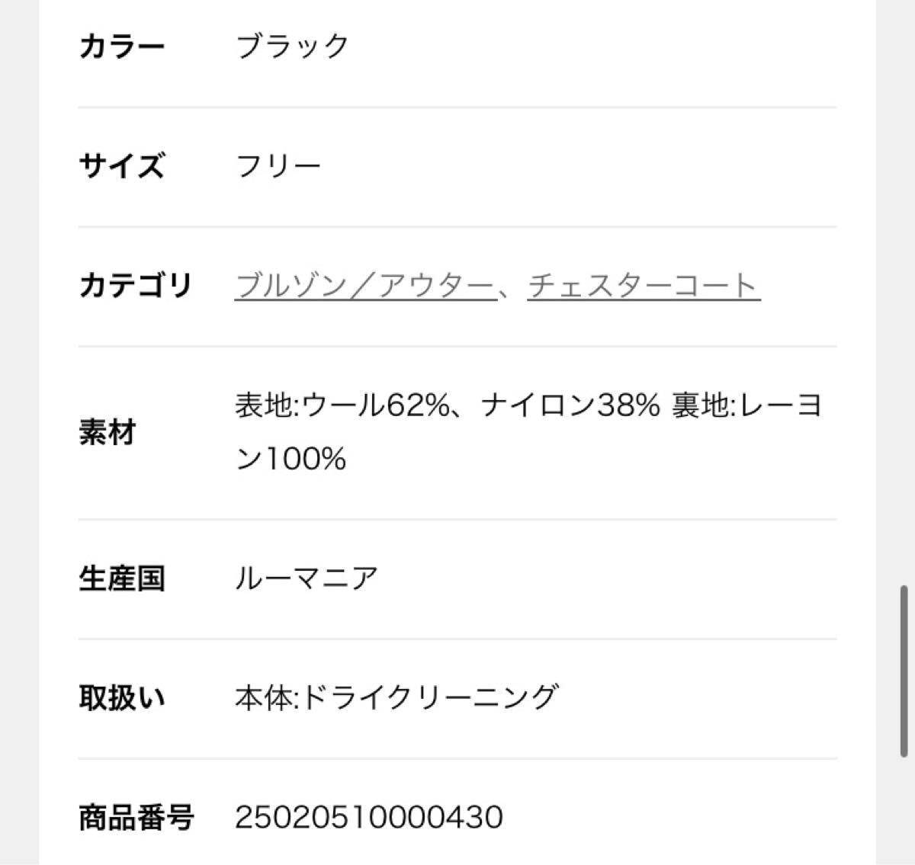This screenshot has width=915, height=865.
Task: Select the フリー size value
Action: pos(278,166)
